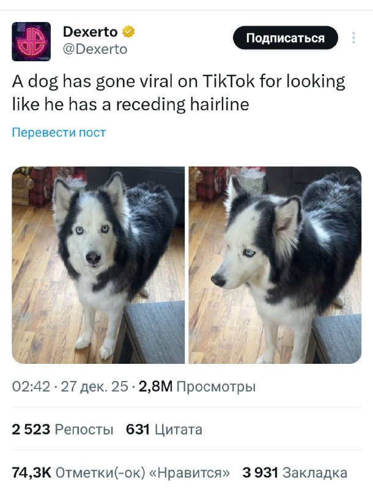The width and height of the screenshot is (373, 490).
Task: View the 2 523 Репосты list
Action: (x=62, y=429)
